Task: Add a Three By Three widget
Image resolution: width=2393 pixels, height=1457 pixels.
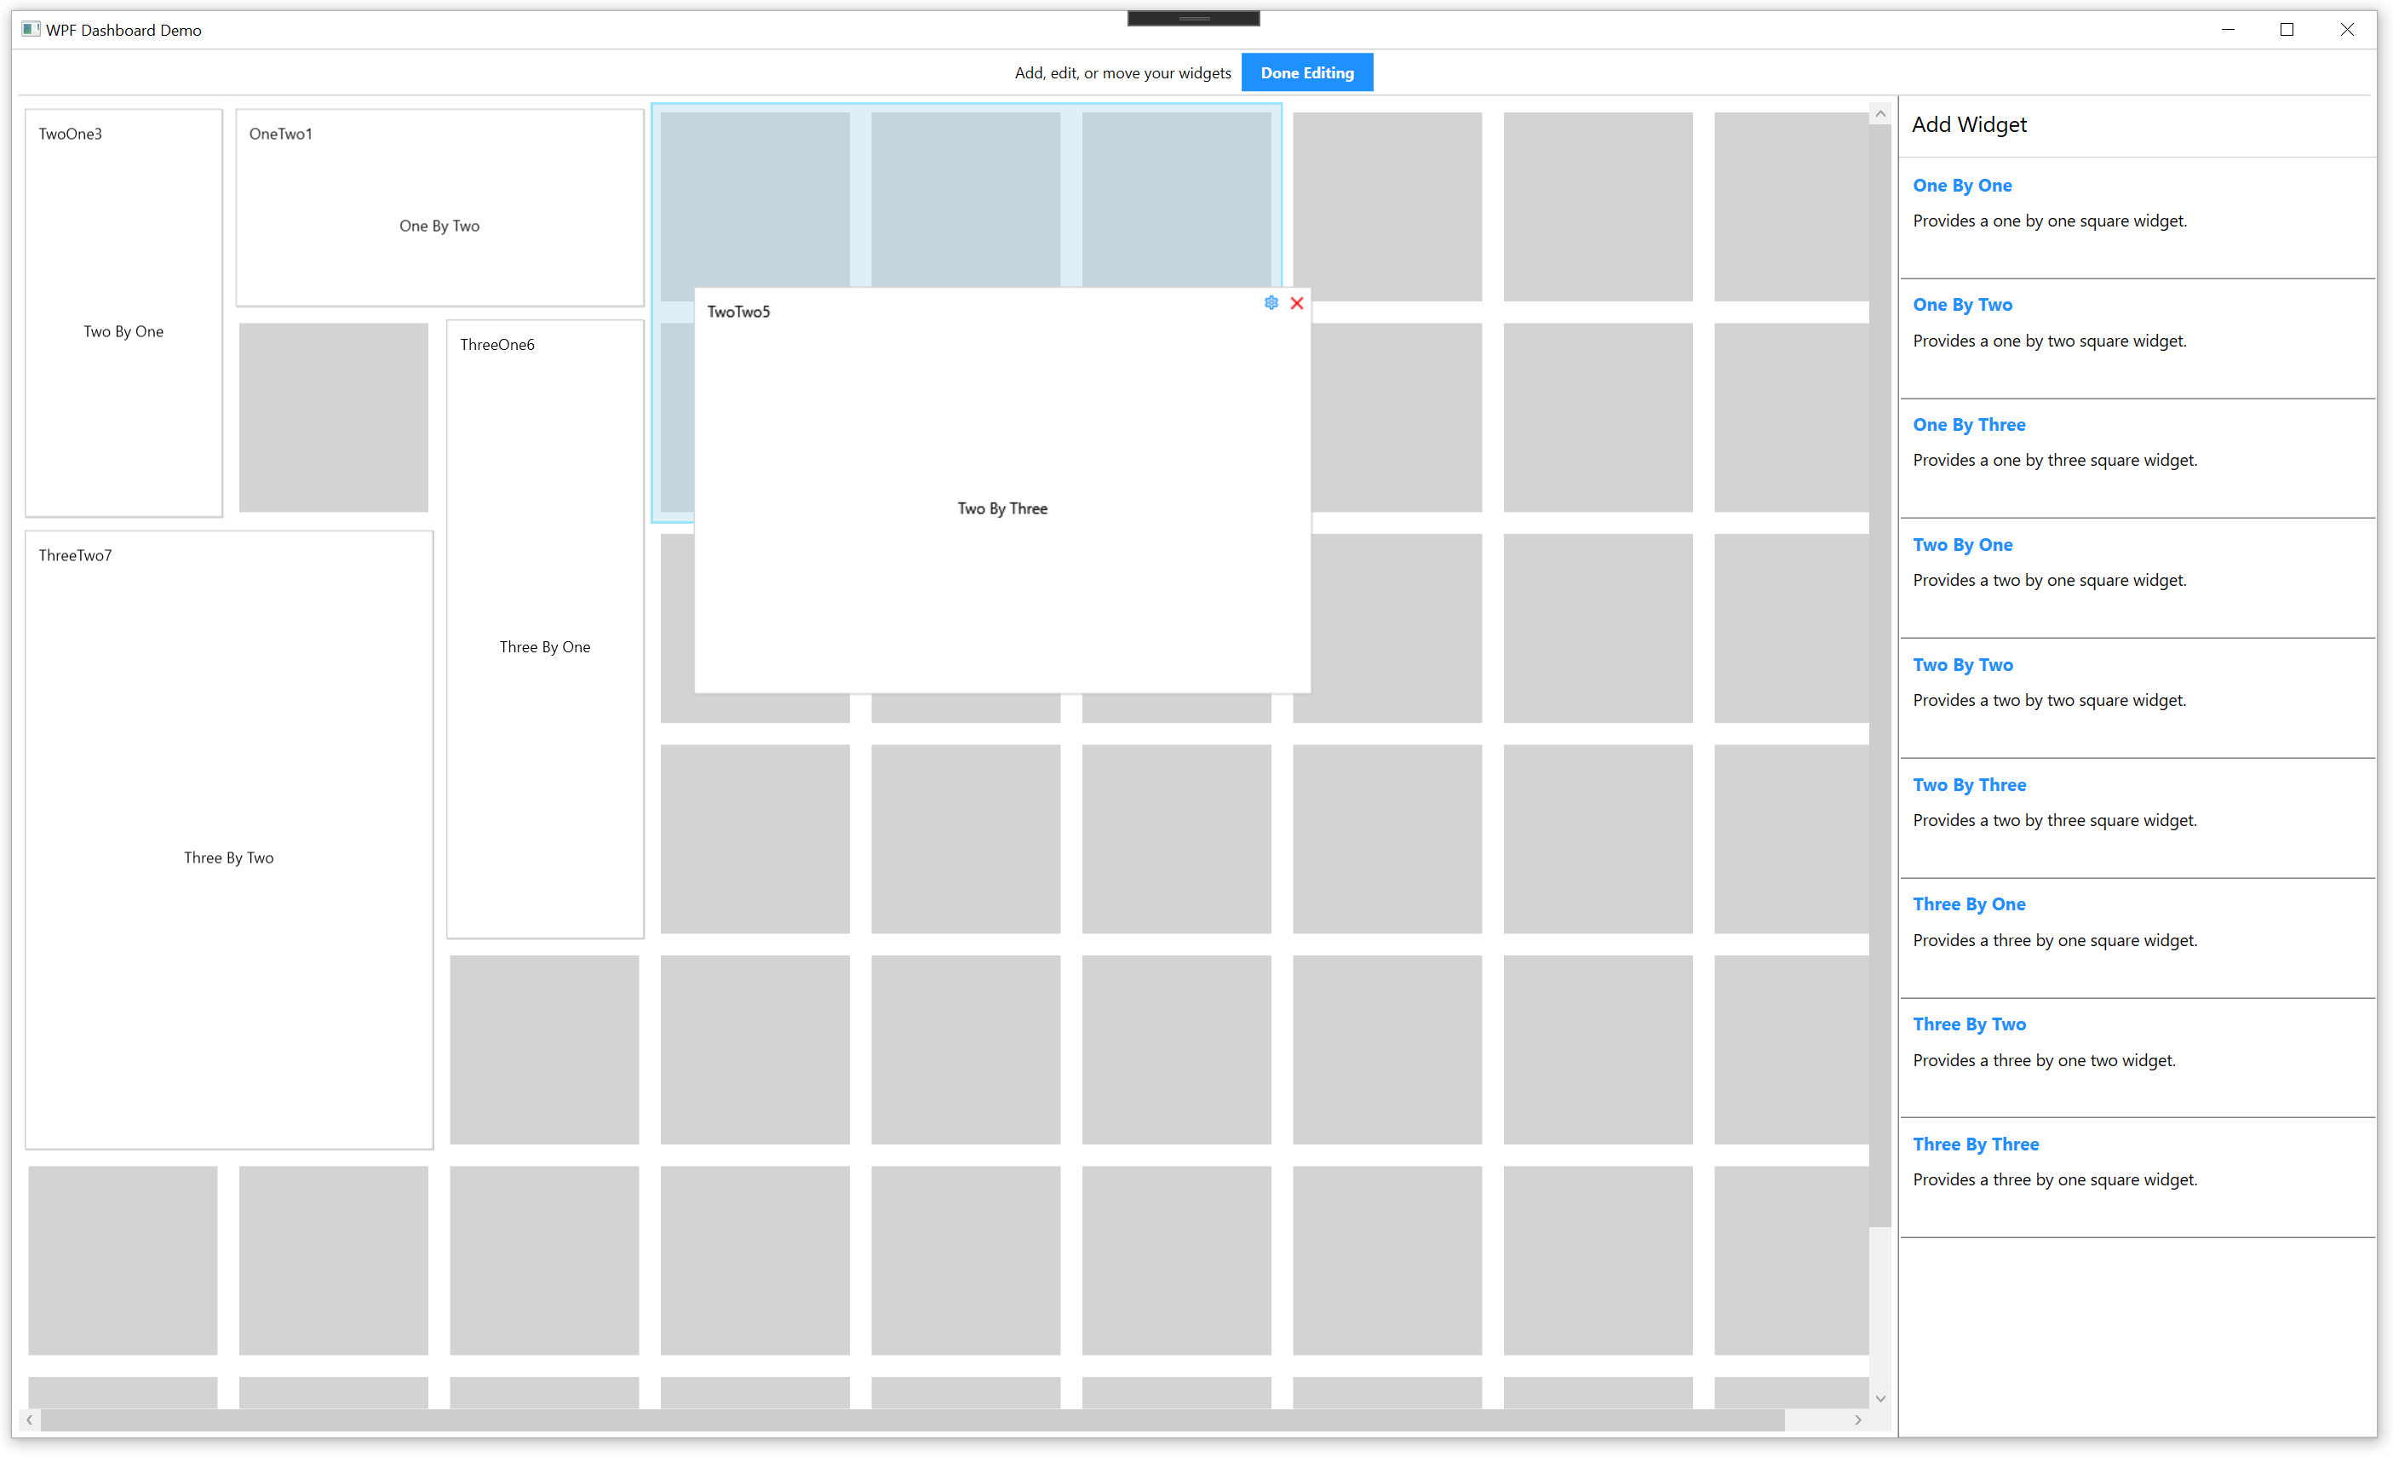Action: tap(1974, 1144)
